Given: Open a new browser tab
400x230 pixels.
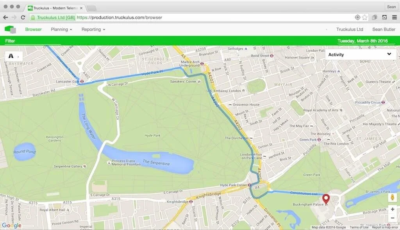Looking at the screenshot, I should click(91, 8).
